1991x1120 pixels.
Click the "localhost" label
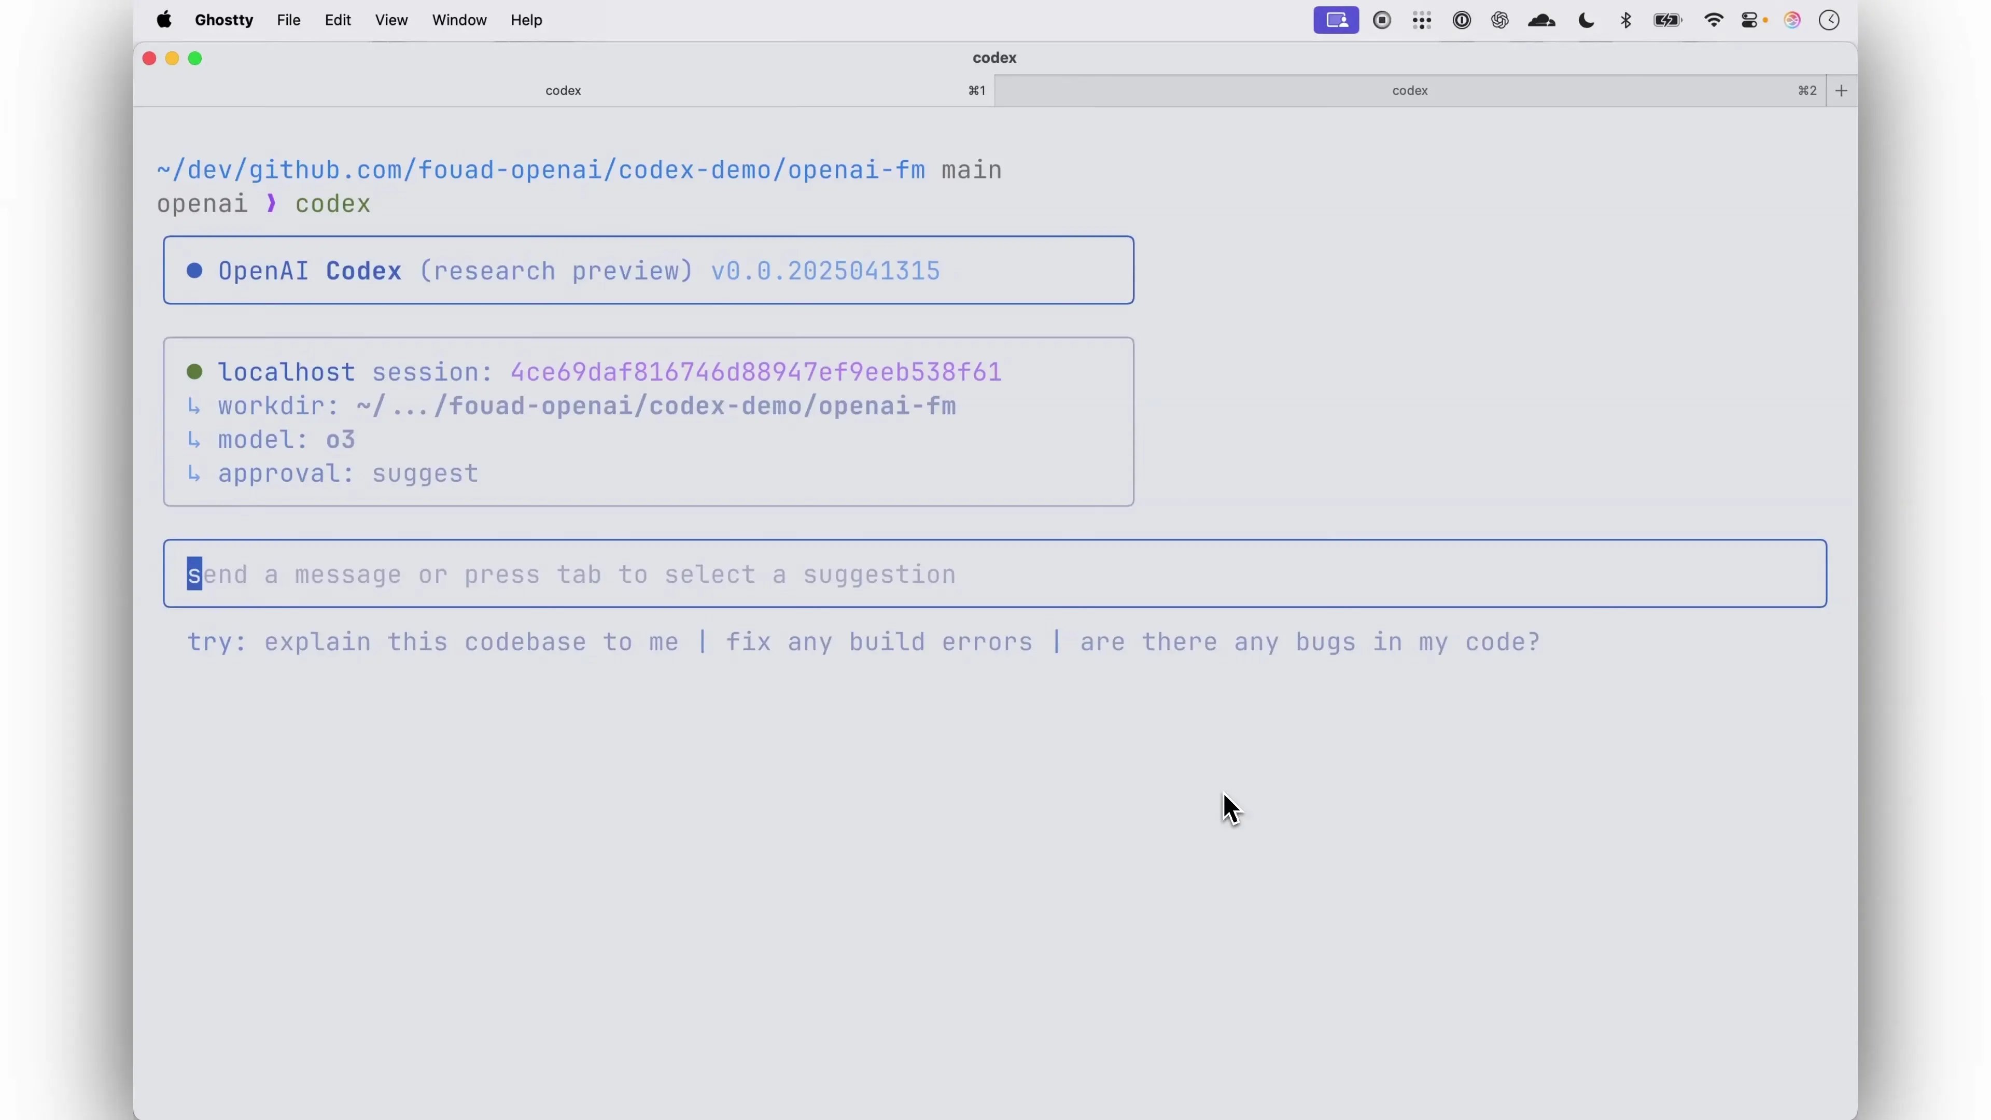click(287, 372)
